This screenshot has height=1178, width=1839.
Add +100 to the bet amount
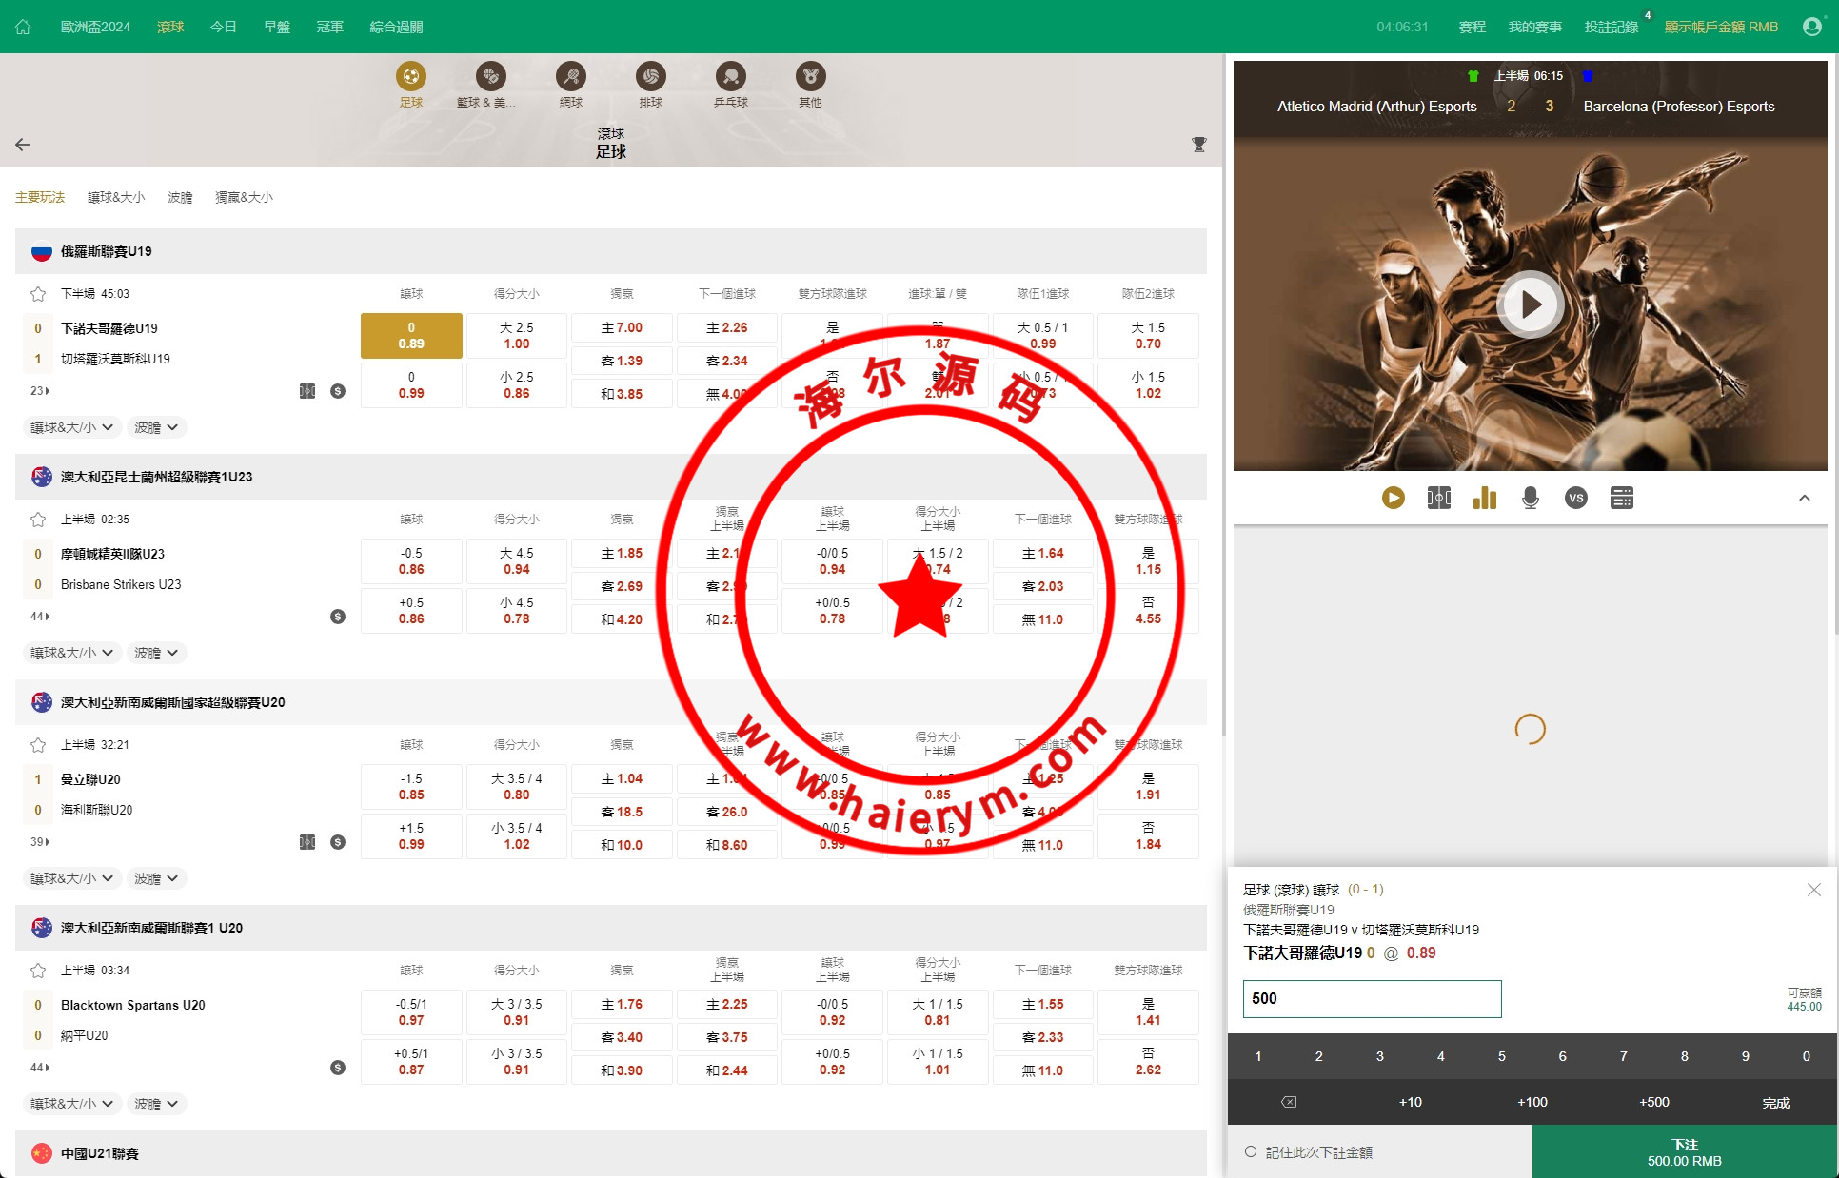(1532, 1102)
